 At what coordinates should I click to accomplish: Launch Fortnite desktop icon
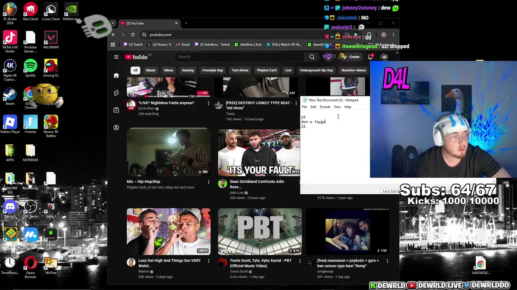click(x=30, y=125)
